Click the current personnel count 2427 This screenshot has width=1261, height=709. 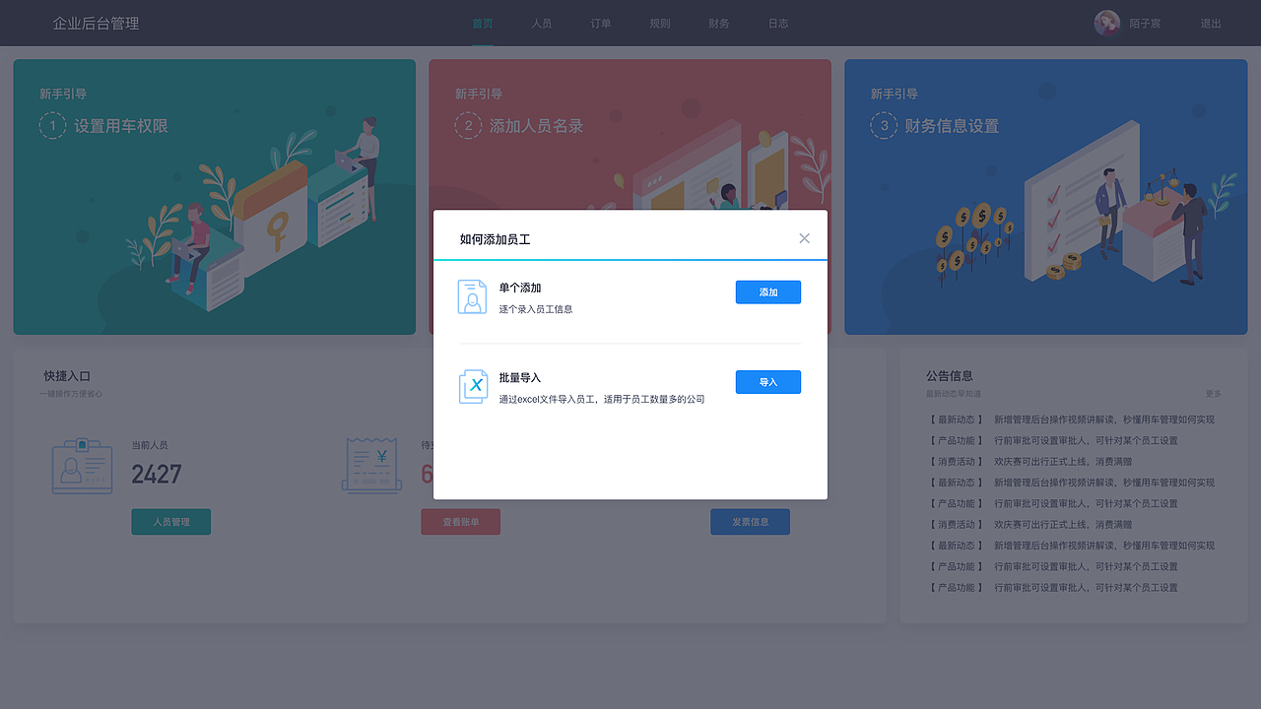(x=157, y=475)
